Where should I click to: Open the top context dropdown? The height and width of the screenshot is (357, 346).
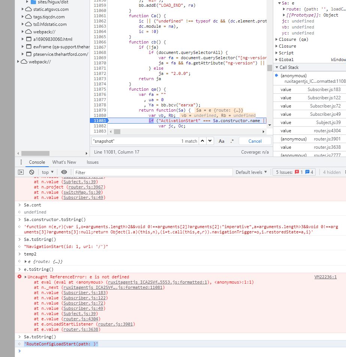(48, 172)
